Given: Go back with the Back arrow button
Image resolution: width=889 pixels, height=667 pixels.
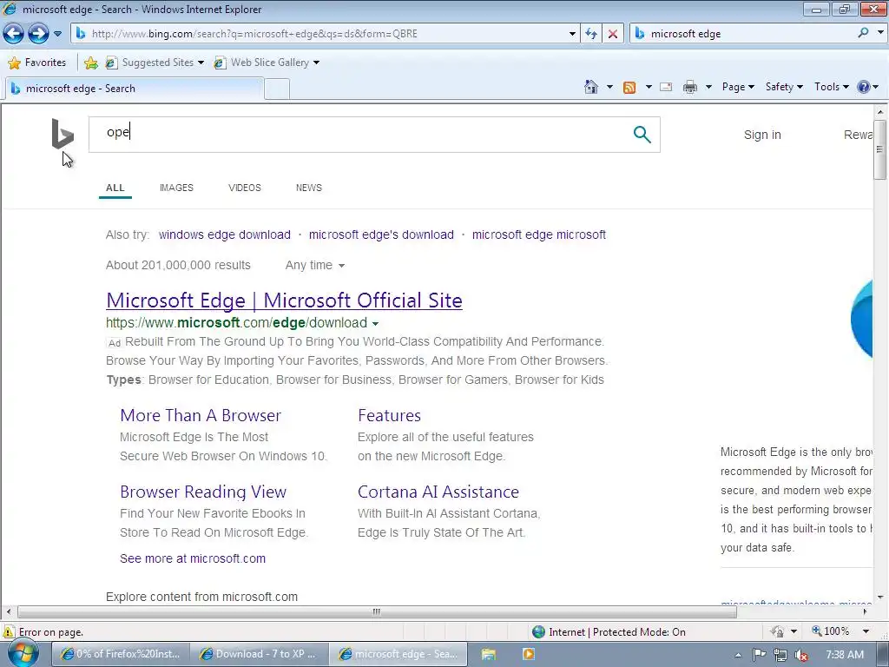Looking at the screenshot, I should tap(14, 34).
